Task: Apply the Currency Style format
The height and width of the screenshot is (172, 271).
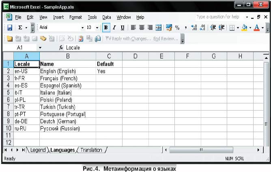Action: click(x=168, y=28)
